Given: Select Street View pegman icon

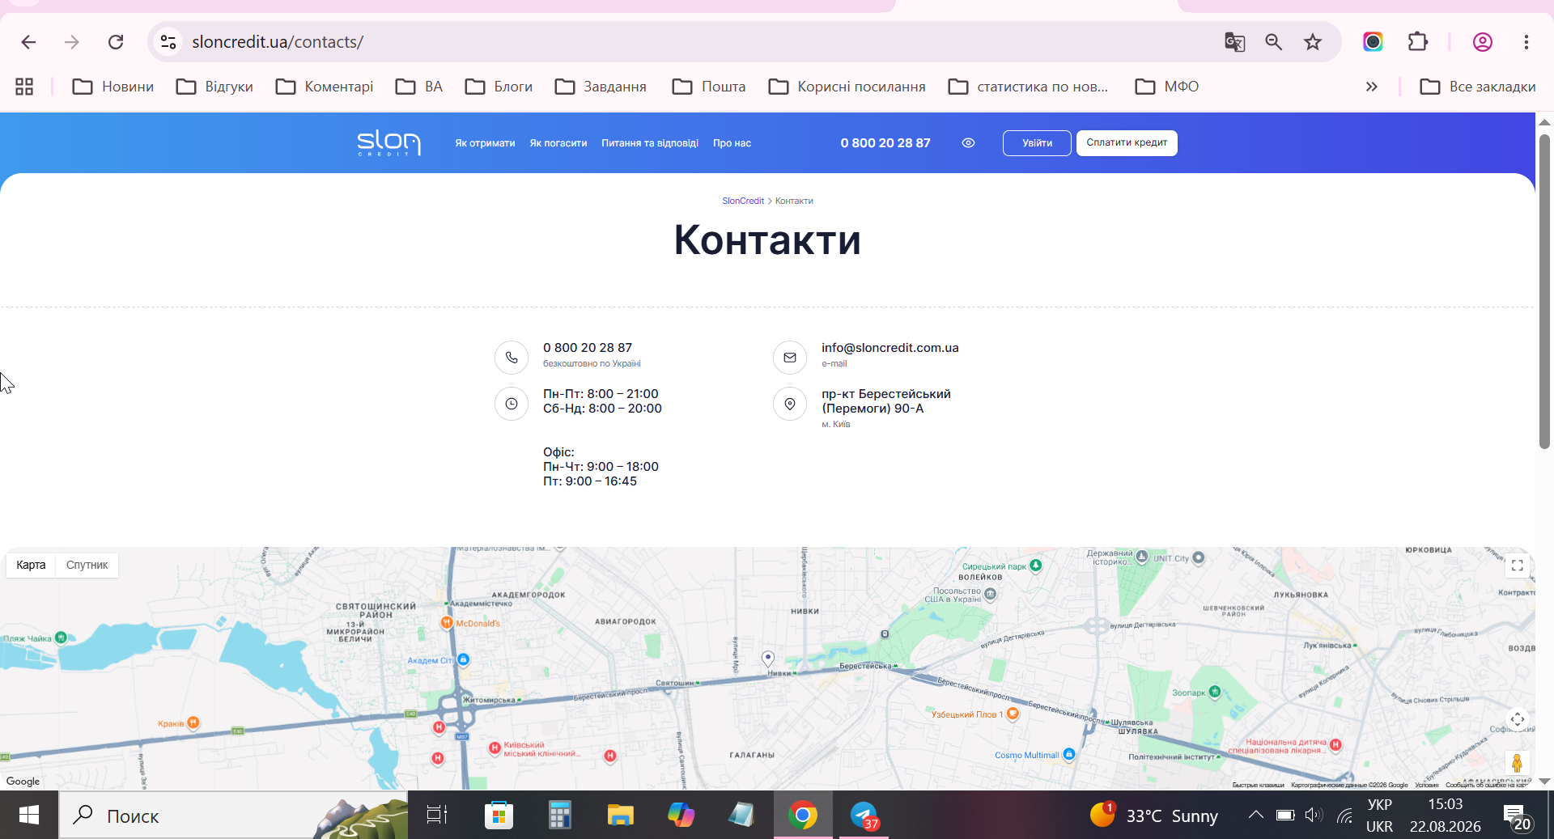Looking at the screenshot, I should (x=1518, y=763).
